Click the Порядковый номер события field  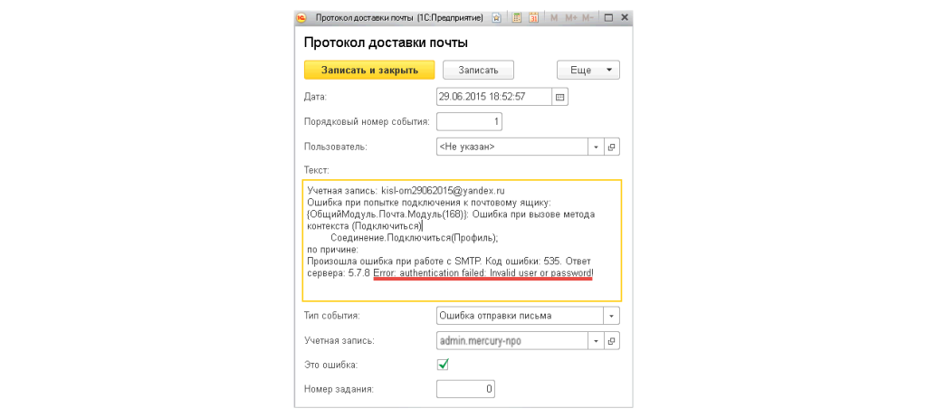[x=469, y=121]
